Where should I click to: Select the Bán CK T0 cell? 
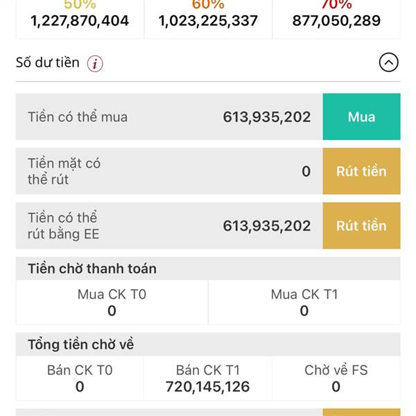pos(80,378)
